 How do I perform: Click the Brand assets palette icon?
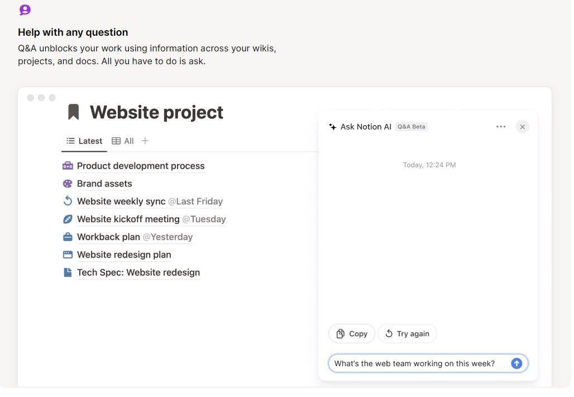pyautogui.click(x=68, y=184)
